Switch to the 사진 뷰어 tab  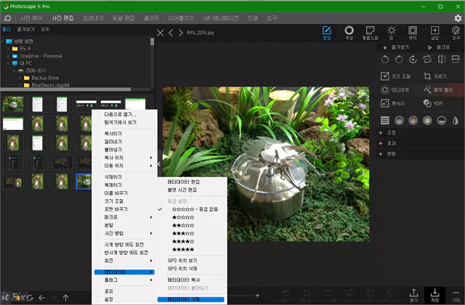click(31, 18)
